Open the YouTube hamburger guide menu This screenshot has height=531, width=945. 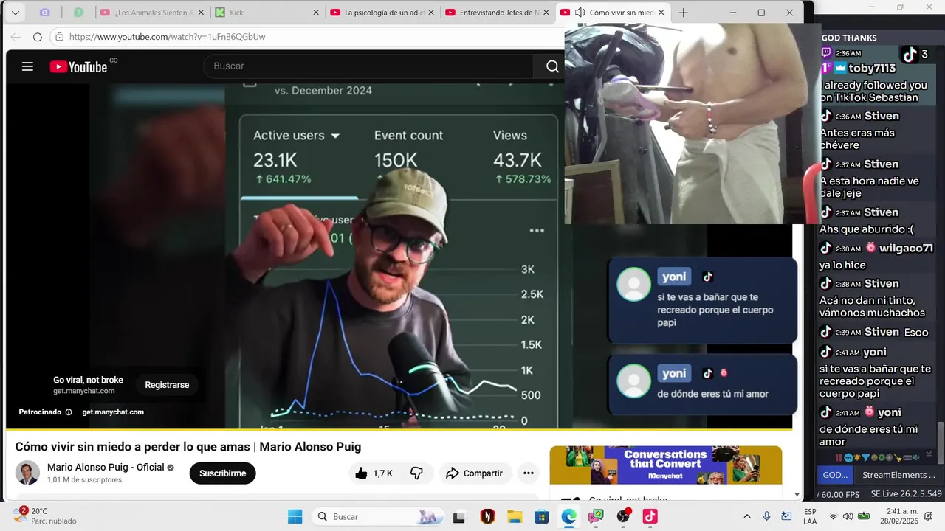pyautogui.click(x=27, y=66)
